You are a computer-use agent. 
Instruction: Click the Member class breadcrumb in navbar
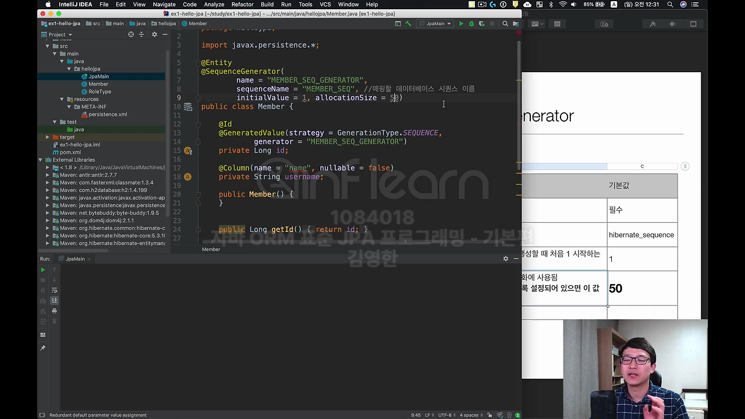point(194,24)
